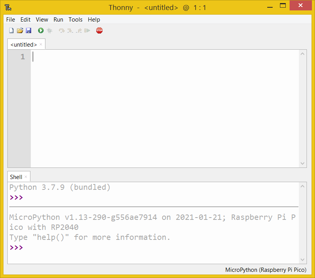Click the last >>> prompt in Shell
Screen dimensions: 315x278
[16, 248]
